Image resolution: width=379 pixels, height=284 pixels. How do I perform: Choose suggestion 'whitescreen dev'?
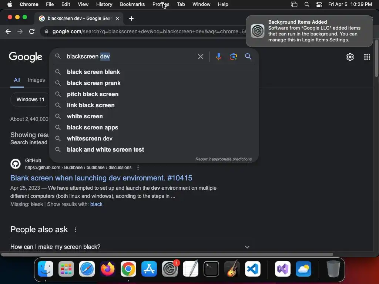point(154,139)
